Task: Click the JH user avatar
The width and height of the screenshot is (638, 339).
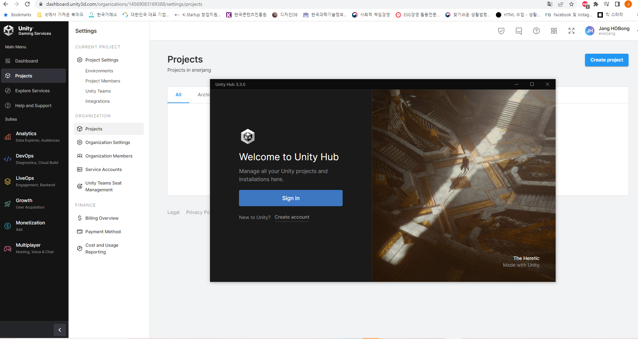Action: [x=590, y=31]
